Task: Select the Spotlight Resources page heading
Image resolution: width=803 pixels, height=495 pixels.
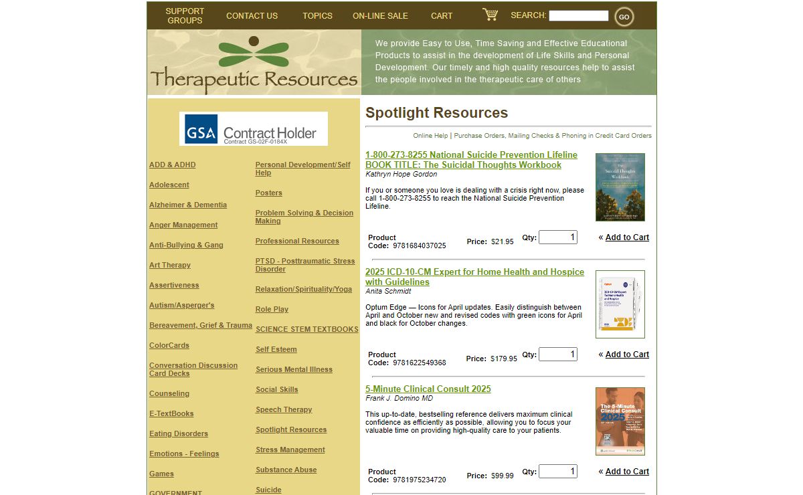Action: (437, 112)
